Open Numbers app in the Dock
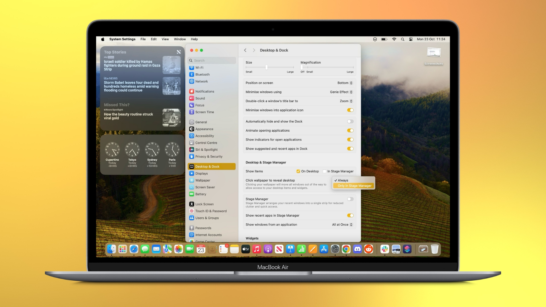546x307 pixels. point(301,249)
